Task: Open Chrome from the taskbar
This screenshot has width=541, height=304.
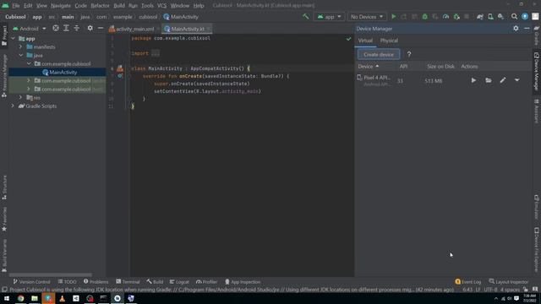Action: [20, 298]
